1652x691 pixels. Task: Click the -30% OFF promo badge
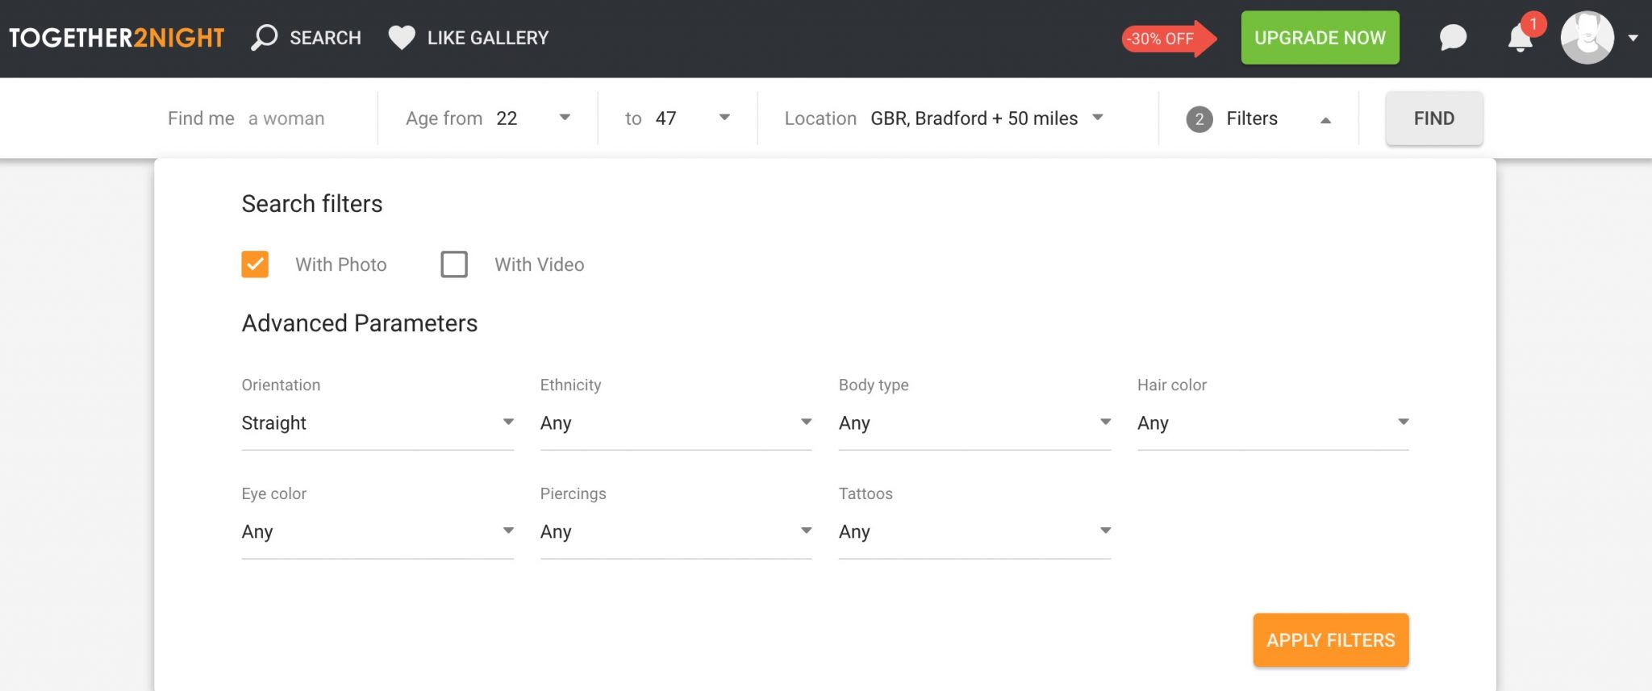(1169, 38)
